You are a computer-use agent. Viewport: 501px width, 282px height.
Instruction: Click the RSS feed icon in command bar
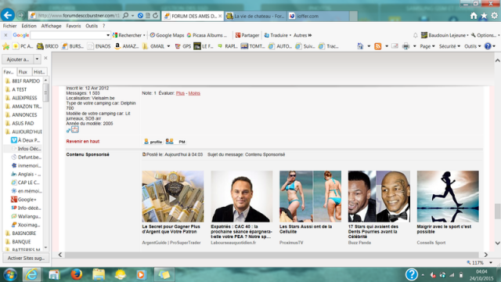pos(377,46)
